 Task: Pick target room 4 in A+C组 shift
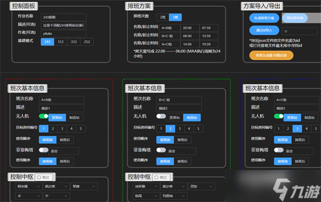tap(307, 129)
